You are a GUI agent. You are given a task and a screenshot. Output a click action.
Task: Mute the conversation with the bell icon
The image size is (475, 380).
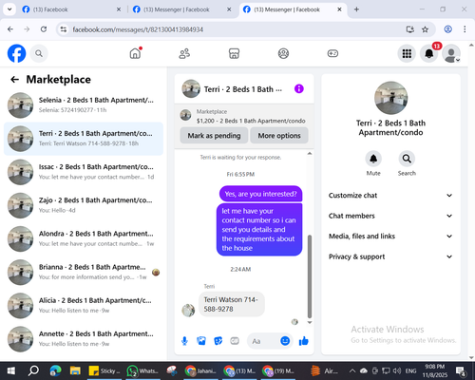click(x=373, y=159)
